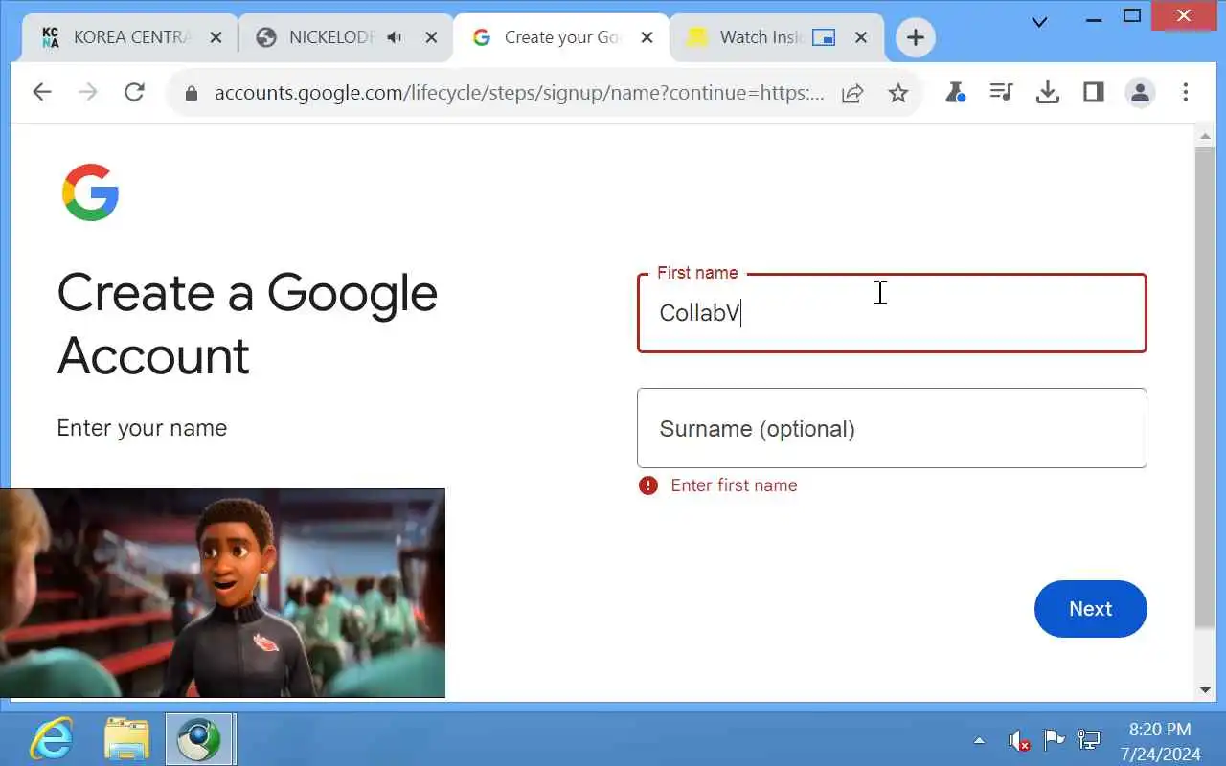This screenshot has width=1226, height=766.
Task: Focus the First name field
Action: click(x=892, y=313)
